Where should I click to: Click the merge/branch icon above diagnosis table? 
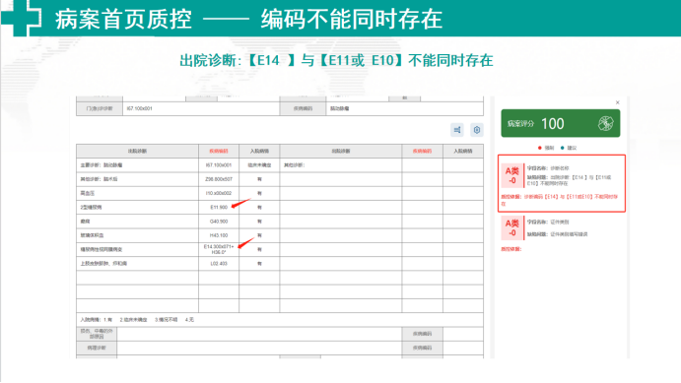[457, 130]
